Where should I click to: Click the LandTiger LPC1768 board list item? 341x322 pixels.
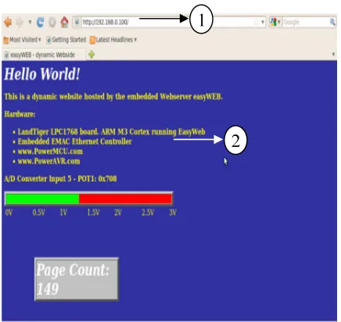pos(111,132)
